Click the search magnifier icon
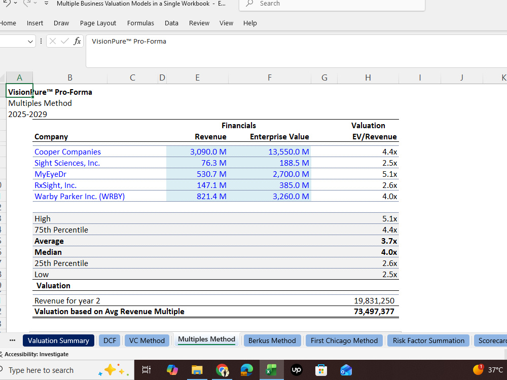The image size is (507, 380). tap(249, 4)
